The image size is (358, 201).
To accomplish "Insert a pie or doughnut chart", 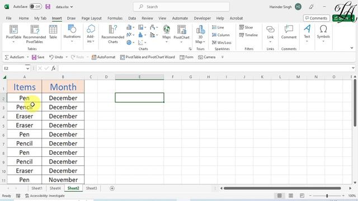I will tap(130, 42).
